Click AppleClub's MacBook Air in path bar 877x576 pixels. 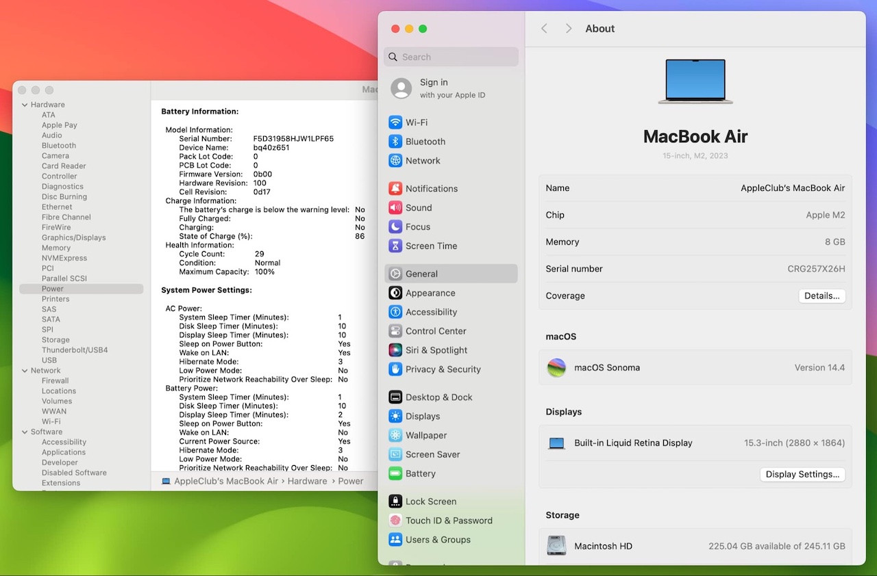click(x=226, y=482)
